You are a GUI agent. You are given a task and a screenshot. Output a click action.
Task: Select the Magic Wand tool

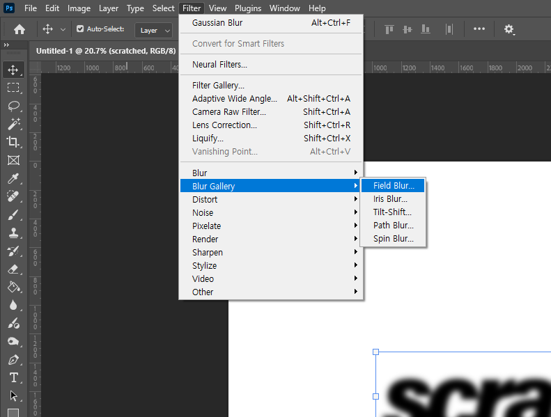(13, 124)
